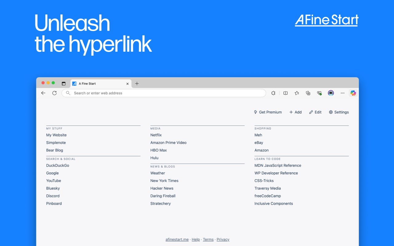394x246 pixels.
Task: Open the YouTube link
Action: pos(54,181)
